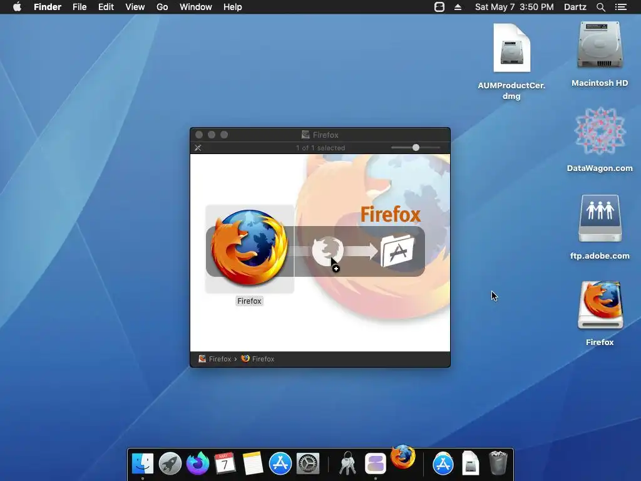Open the Help menu
This screenshot has width=641, height=481.
coord(233,7)
